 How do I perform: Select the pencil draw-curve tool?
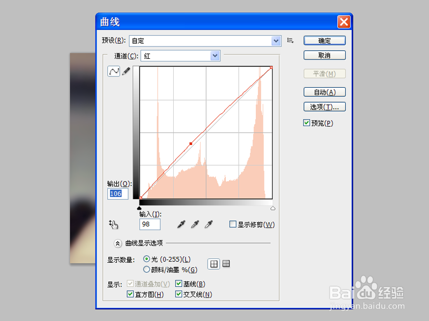(x=126, y=72)
